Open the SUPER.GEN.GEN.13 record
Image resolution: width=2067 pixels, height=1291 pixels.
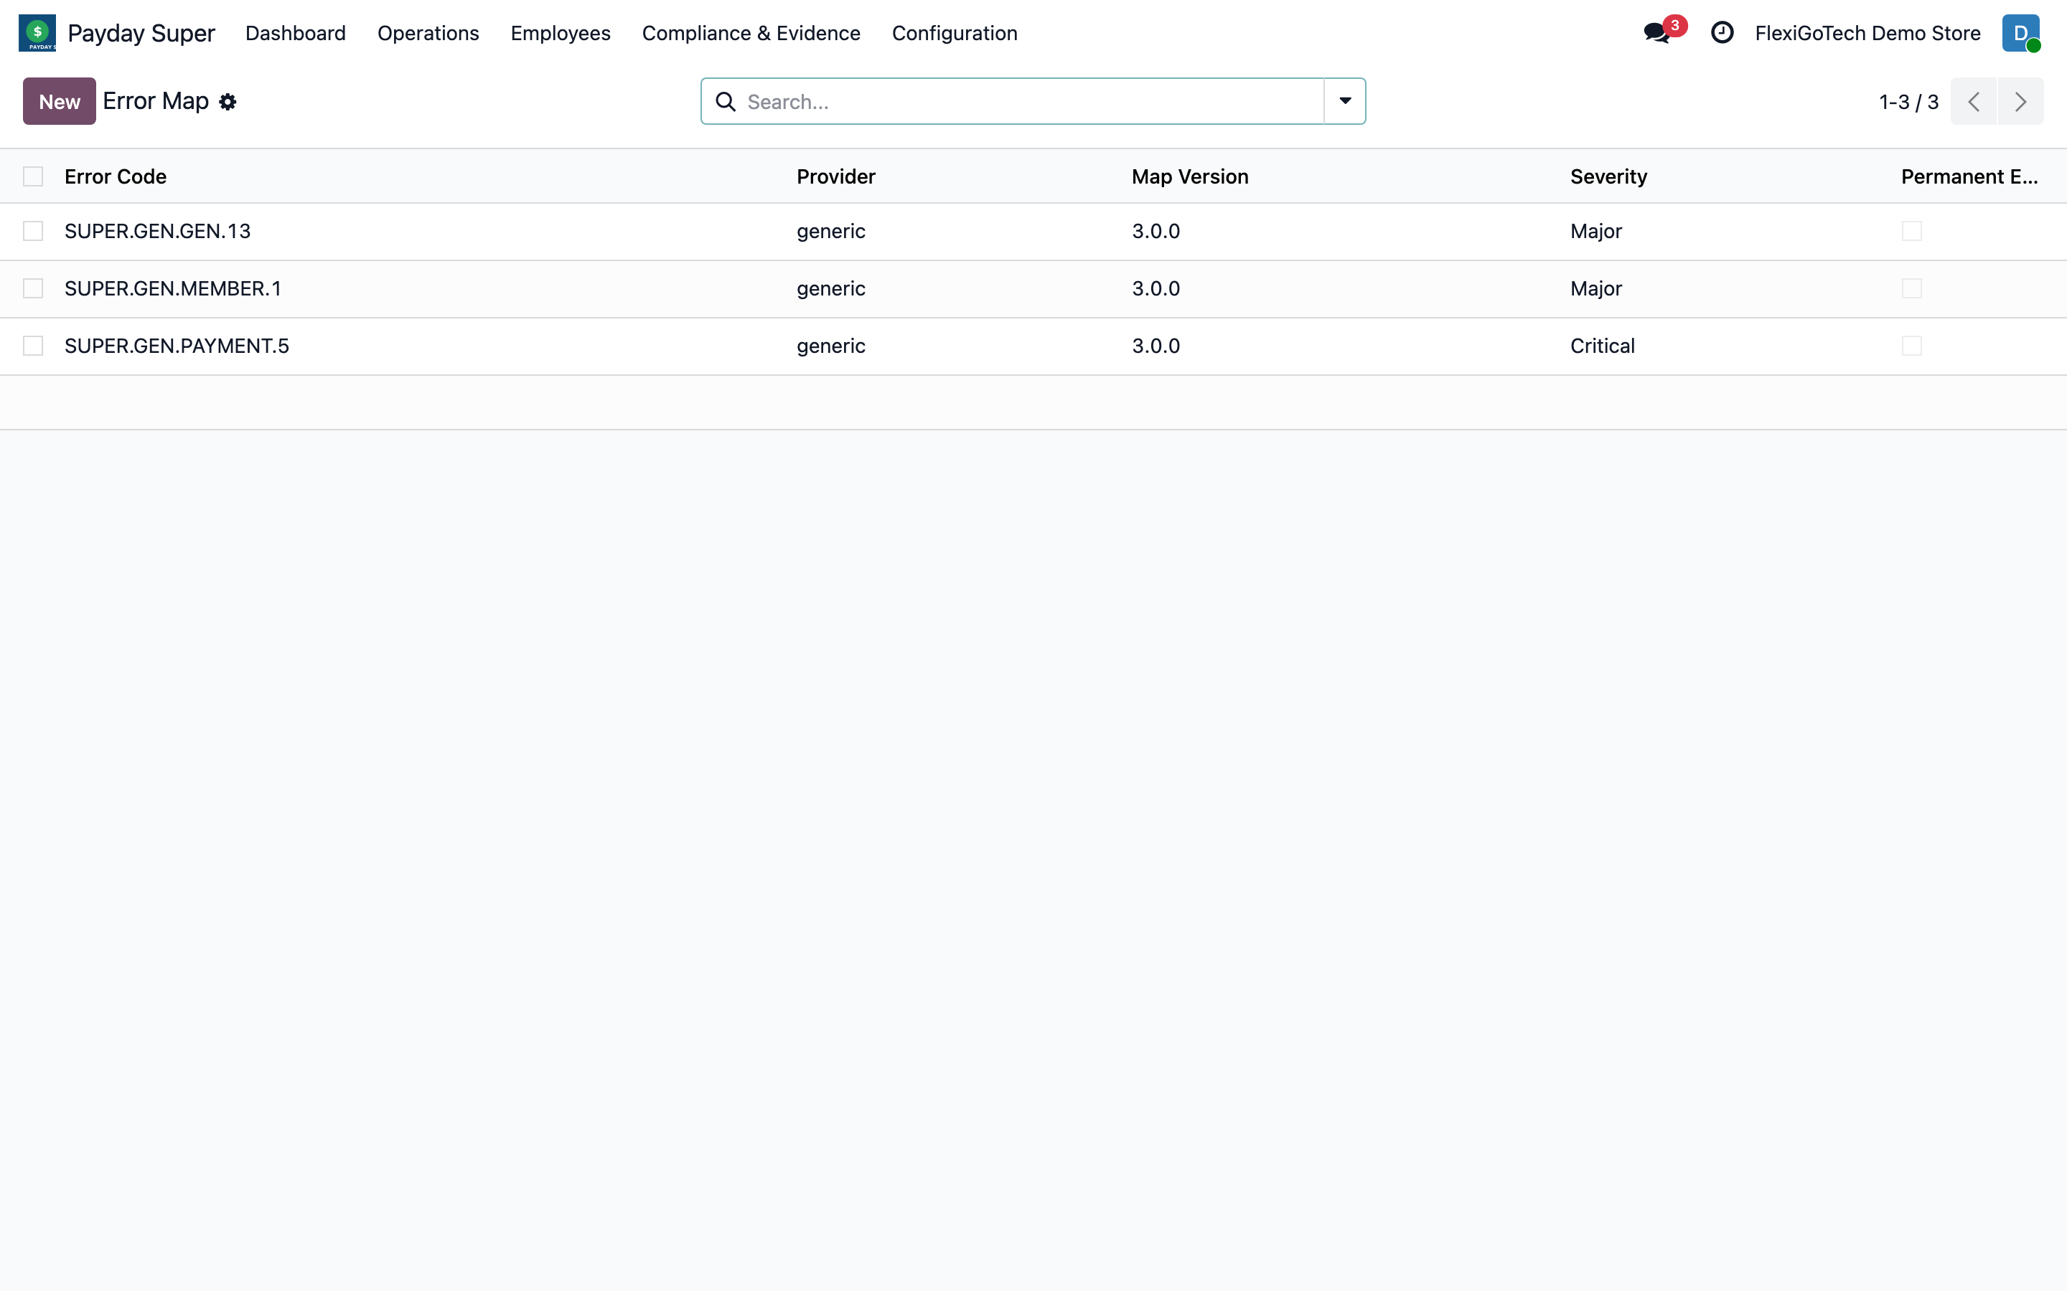[157, 232]
